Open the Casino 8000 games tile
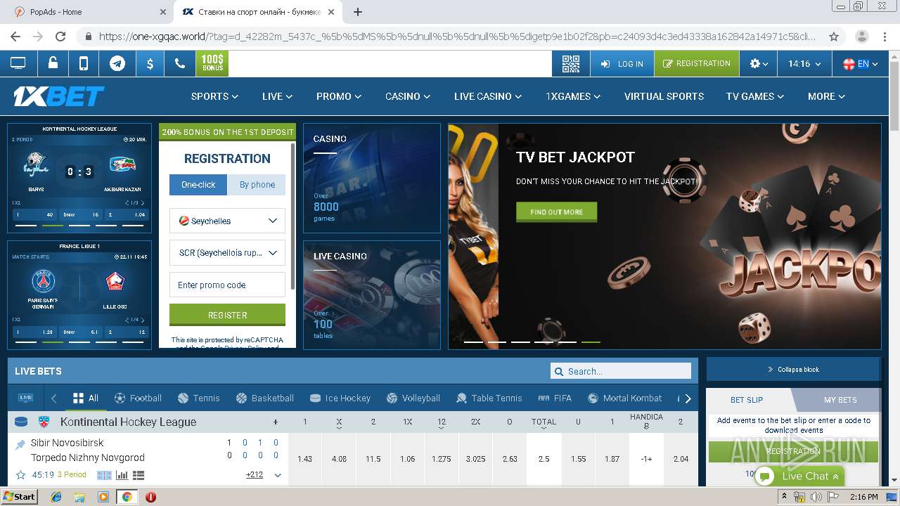Viewport: 900px width, 506px height. [372, 178]
